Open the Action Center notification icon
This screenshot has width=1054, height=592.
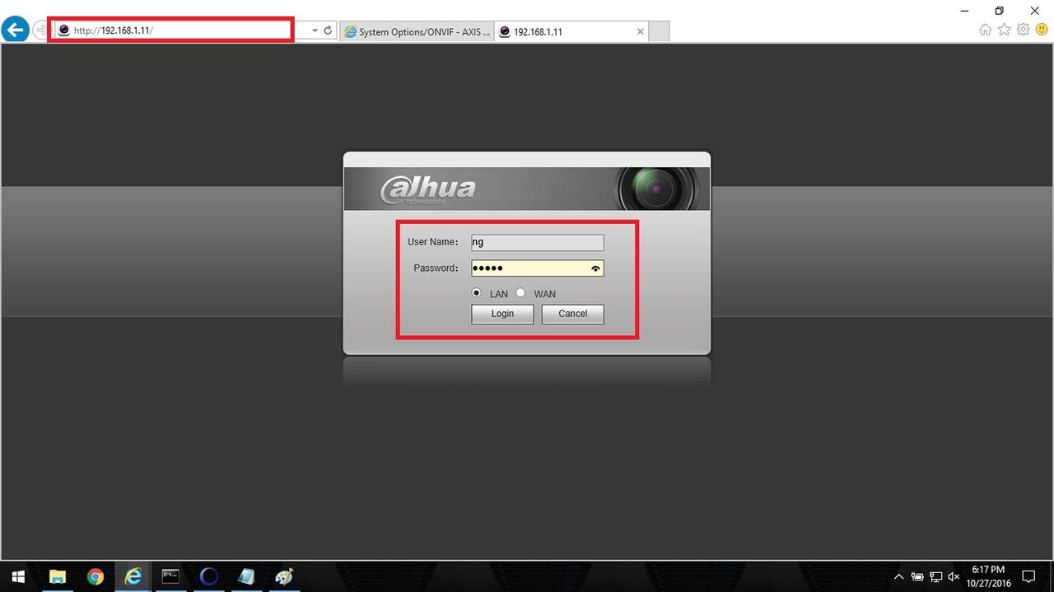click(x=1028, y=576)
